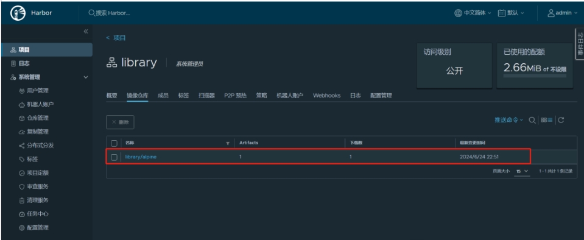Collapse the 系统管理 menu chevron
Screen dimensions: 584x240
point(86,77)
